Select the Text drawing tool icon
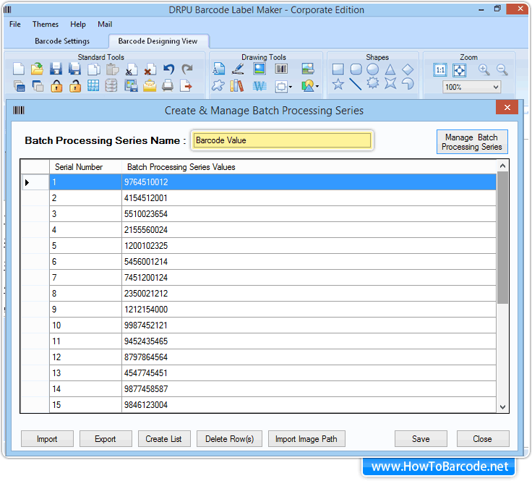Image resolution: width=532 pixels, height=481 pixels. coord(218,69)
